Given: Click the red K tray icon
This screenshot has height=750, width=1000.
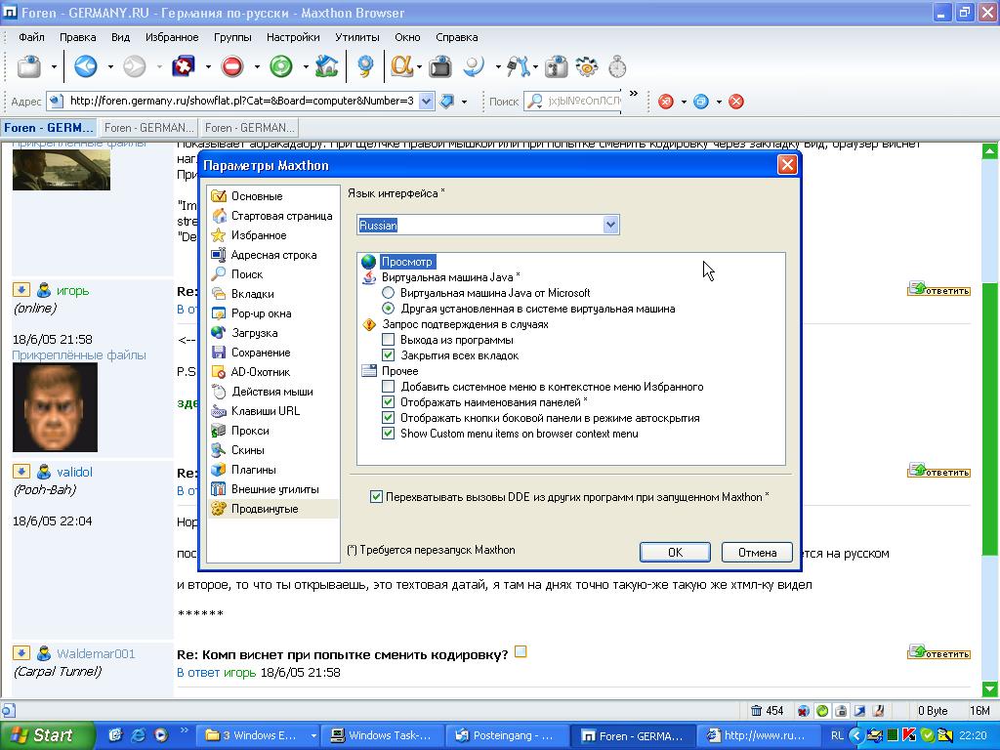Looking at the screenshot, I should pos(909,735).
